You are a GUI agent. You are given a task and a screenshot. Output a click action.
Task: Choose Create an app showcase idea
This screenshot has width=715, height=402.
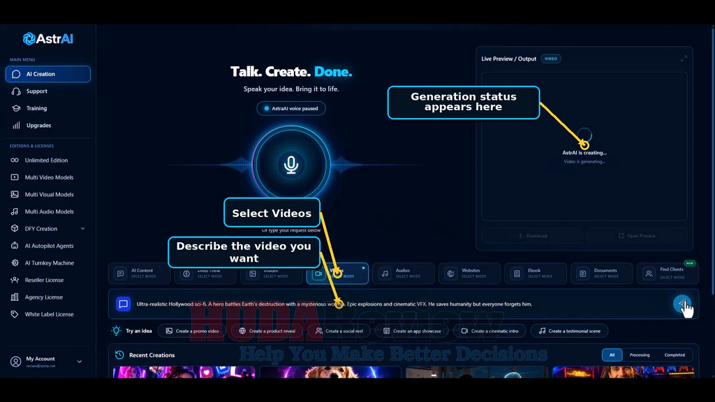pyautogui.click(x=412, y=331)
